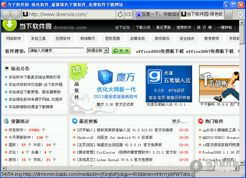
Task: Click the green 搜索 button
Action: tap(121, 51)
